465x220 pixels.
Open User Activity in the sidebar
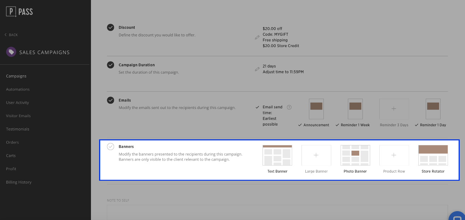[17, 103]
